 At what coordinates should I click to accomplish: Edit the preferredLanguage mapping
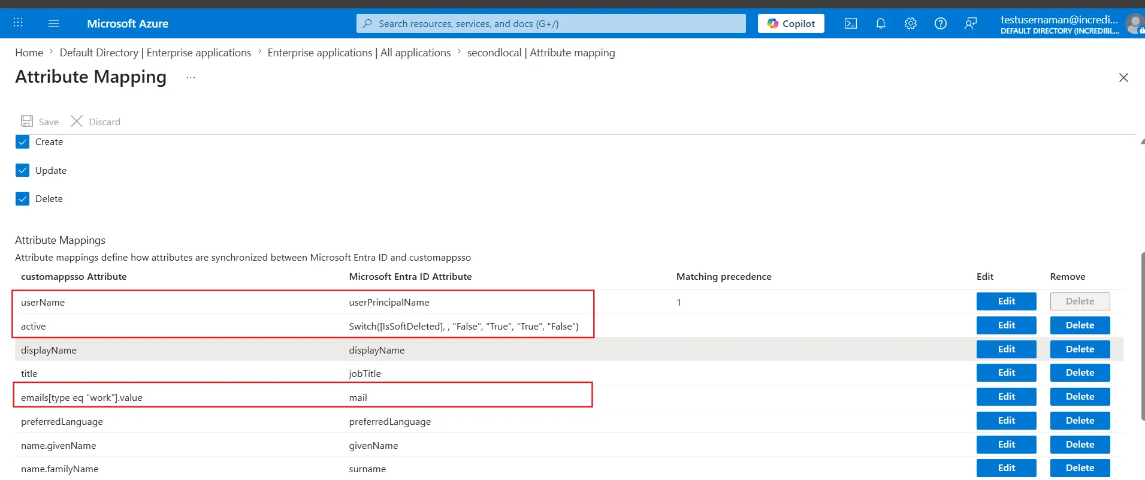[1006, 421]
